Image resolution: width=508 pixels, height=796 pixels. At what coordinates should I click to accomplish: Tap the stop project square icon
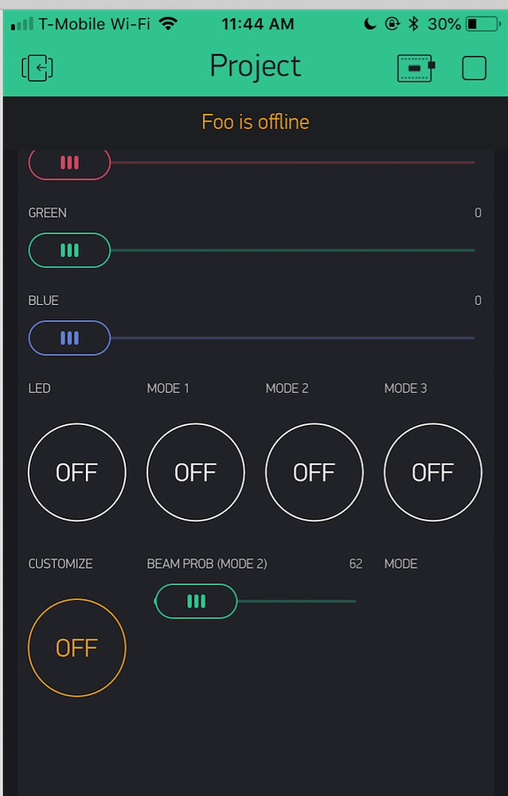pyautogui.click(x=474, y=68)
